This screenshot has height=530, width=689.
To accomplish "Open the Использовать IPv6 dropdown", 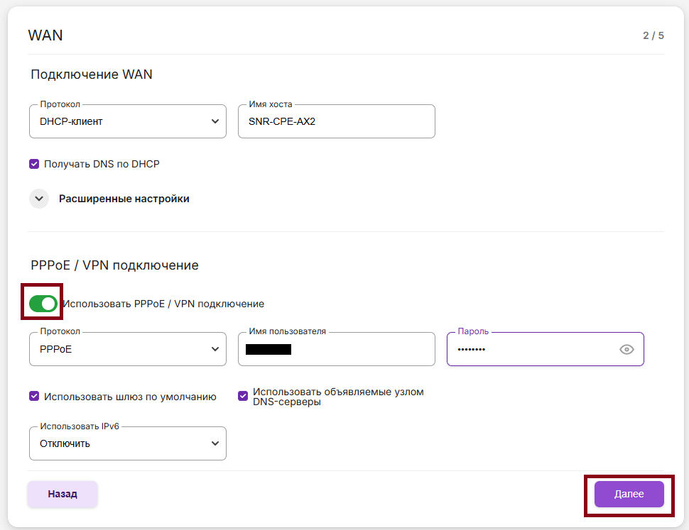I will coord(128,443).
